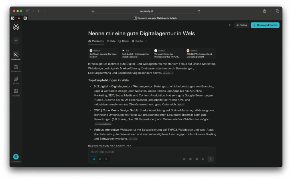Attach a file using the paperclip icon

click(x=196, y=159)
